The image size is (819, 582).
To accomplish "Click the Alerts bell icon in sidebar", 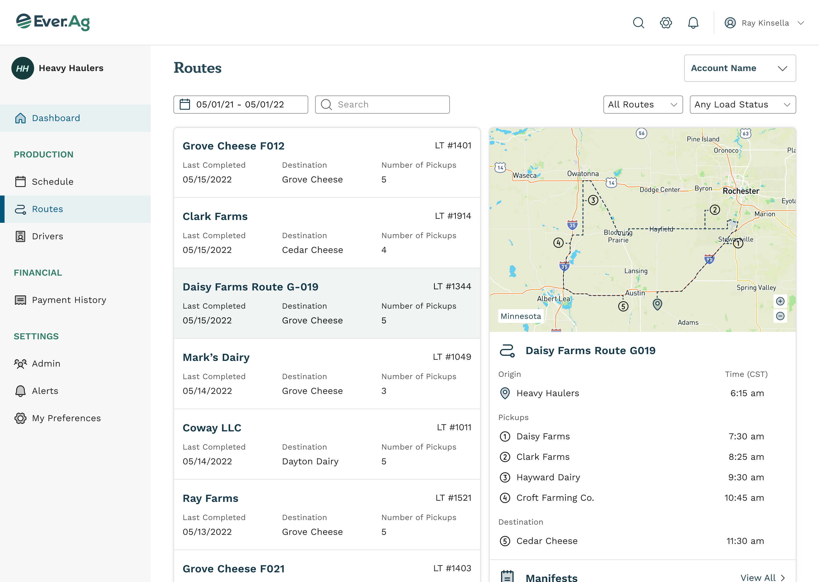I will pyautogui.click(x=20, y=391).
